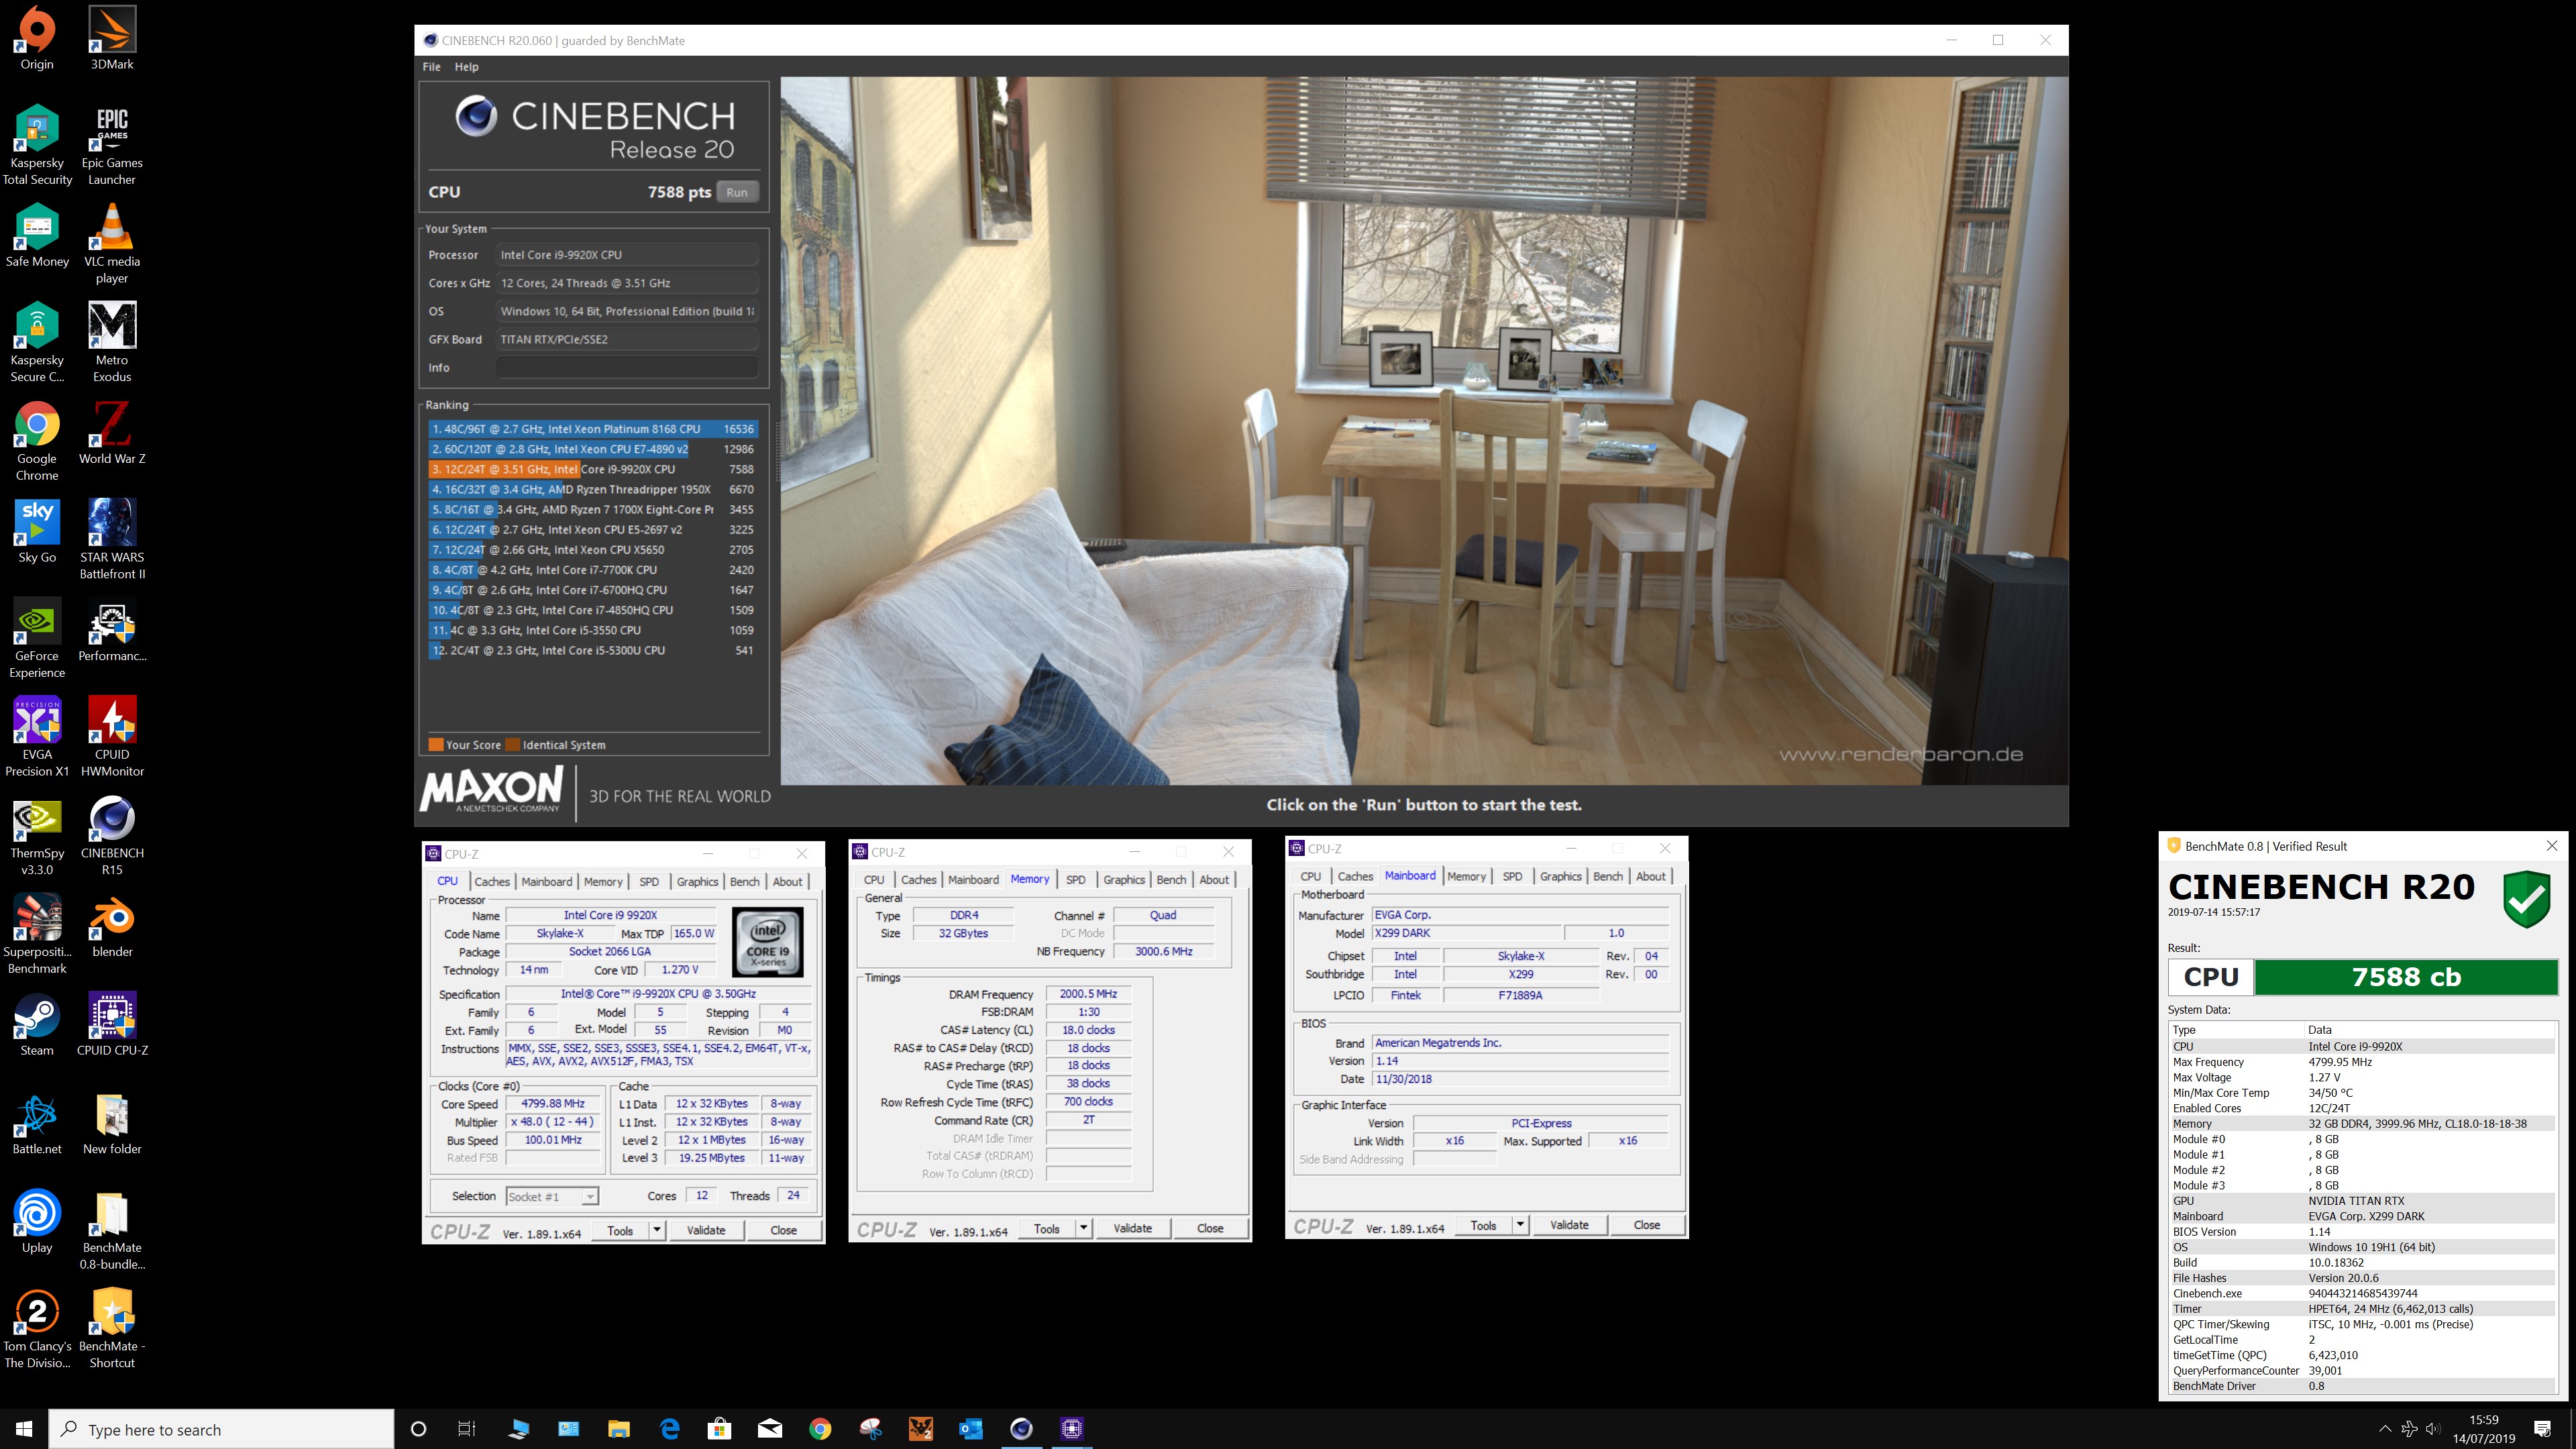Screen dimensions: 2576x1449
Task: Select the Safe Money desktop icon
Action: [x=37, y=236]
